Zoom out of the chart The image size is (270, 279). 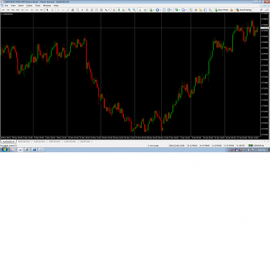click(x=134, y=10)
